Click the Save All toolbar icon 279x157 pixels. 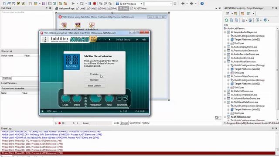(x=50, y=3)
